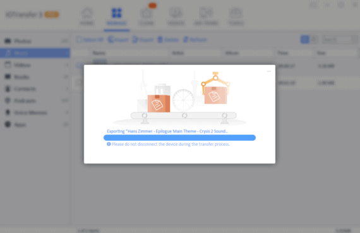Image resolution: width=360 pixels, height=233 pixels.
Task: Switch to the alternate view icon
Action: 314,40
